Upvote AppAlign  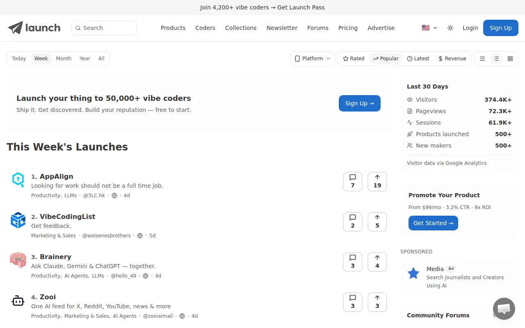pyautogui.click(x=377, y=182)
